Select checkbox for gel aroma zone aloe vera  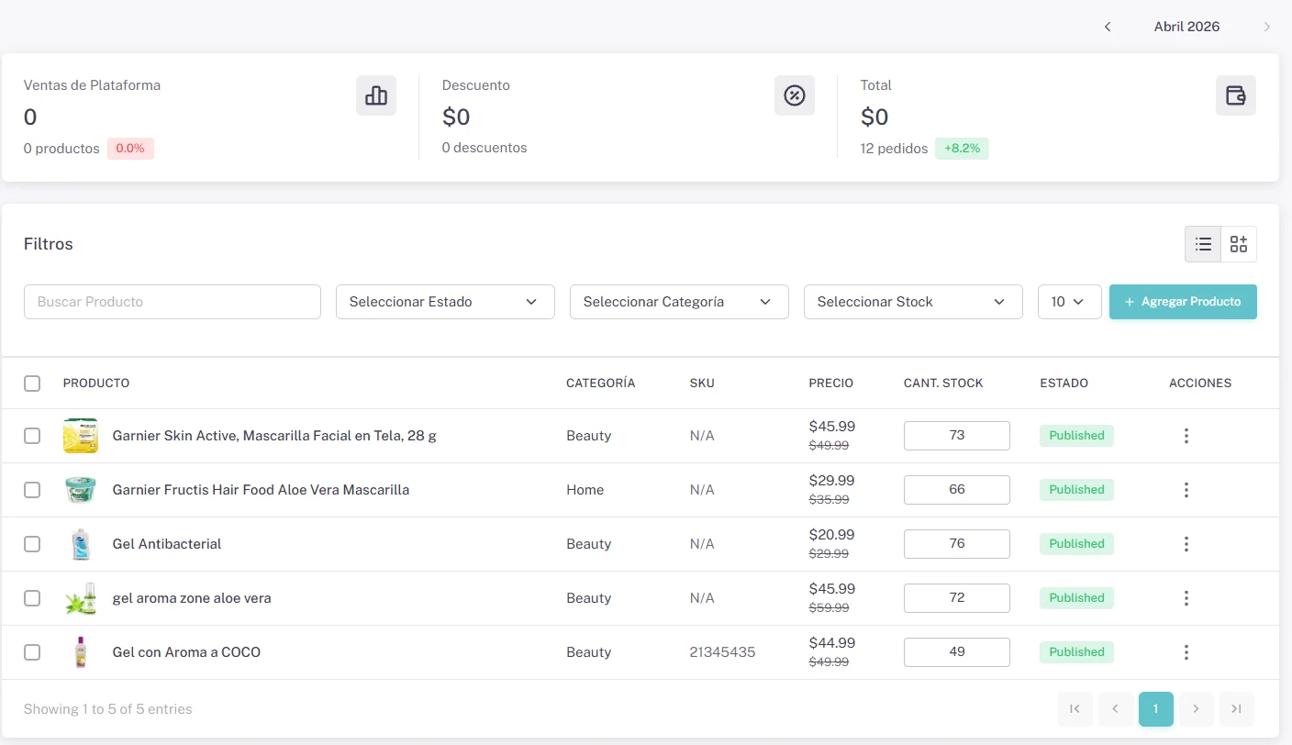point(32,598)
